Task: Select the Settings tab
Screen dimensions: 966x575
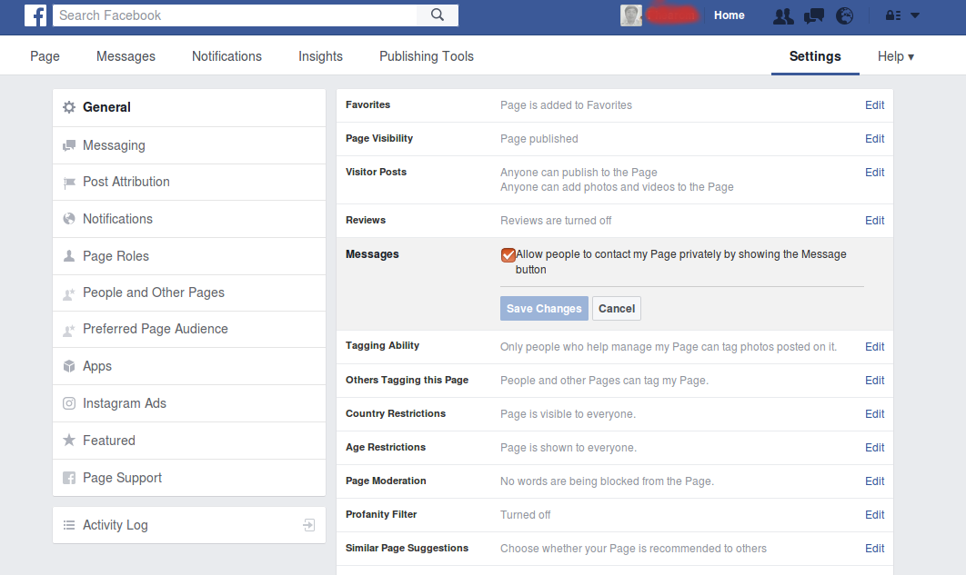Action: (815, 56)
